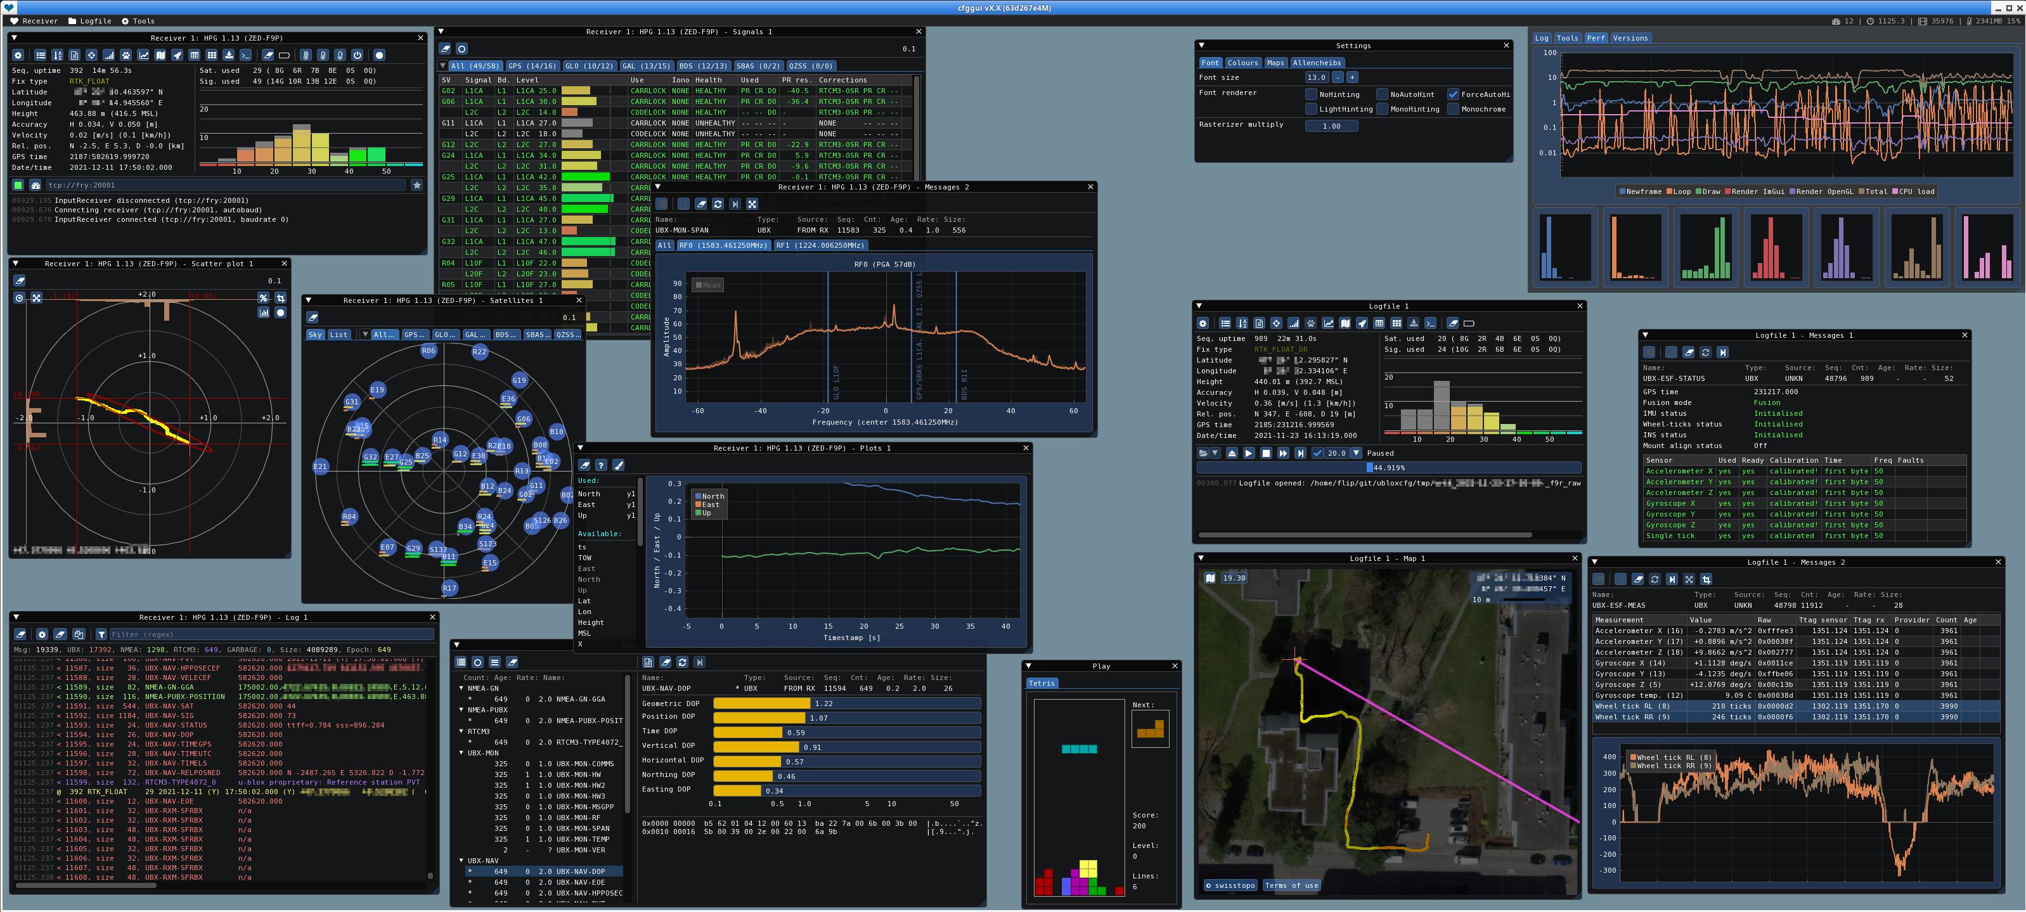
Task: Click expand arrows icon in Receiver 1 Messages 2
Action: [752, 205]
